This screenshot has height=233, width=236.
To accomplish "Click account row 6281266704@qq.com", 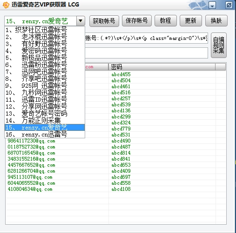I will coord(31,171).
